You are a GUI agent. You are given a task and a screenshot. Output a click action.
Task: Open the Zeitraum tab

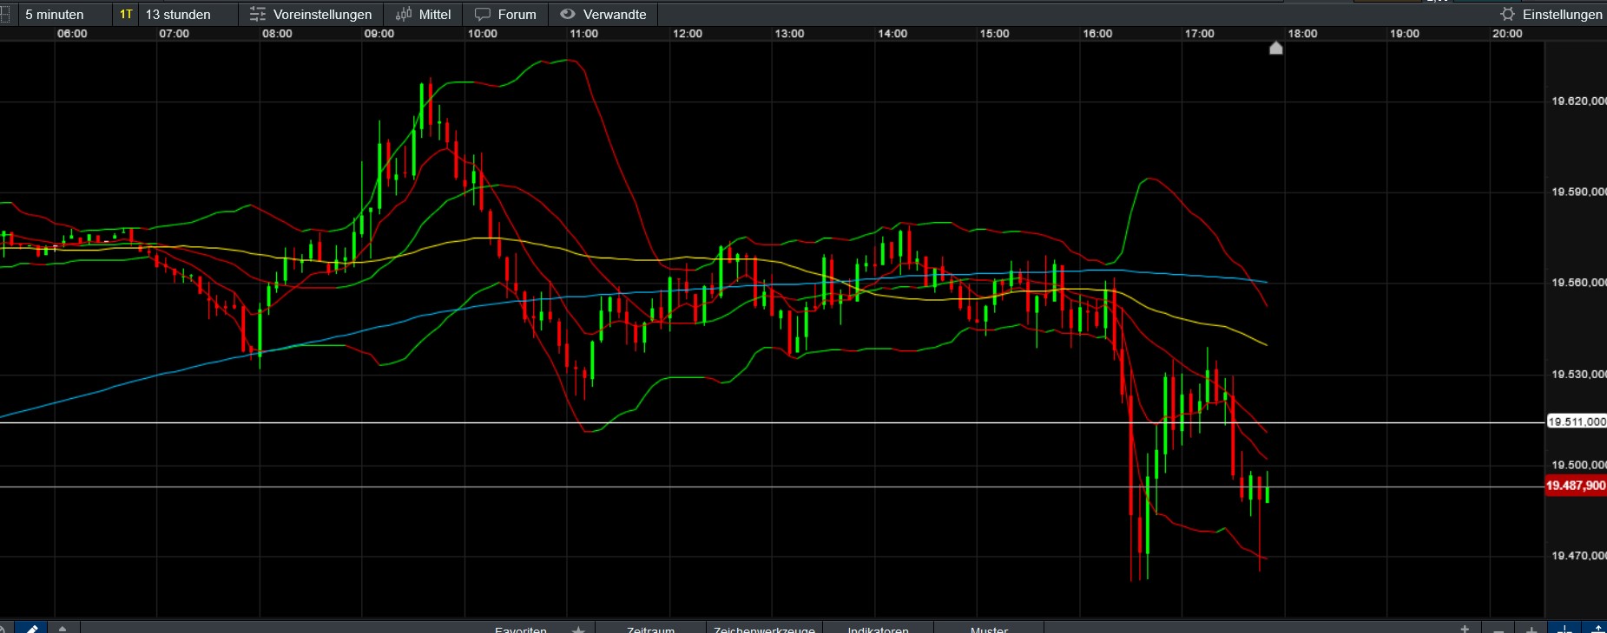[650, 630]
